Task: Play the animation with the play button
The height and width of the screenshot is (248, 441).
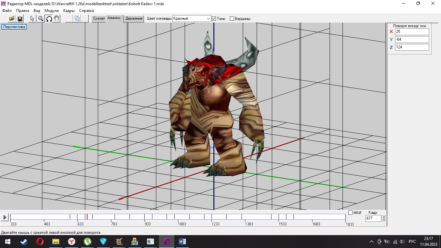Action: [x=5, y=217]
